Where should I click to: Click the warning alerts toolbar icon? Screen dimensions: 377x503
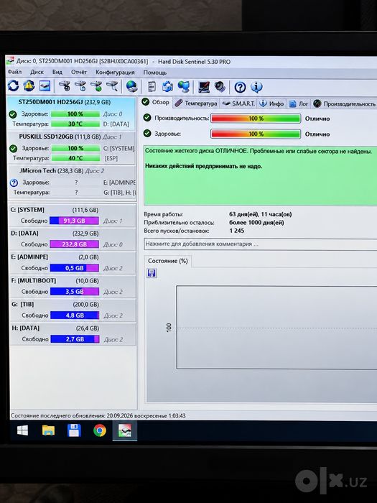tap(29, 86)
